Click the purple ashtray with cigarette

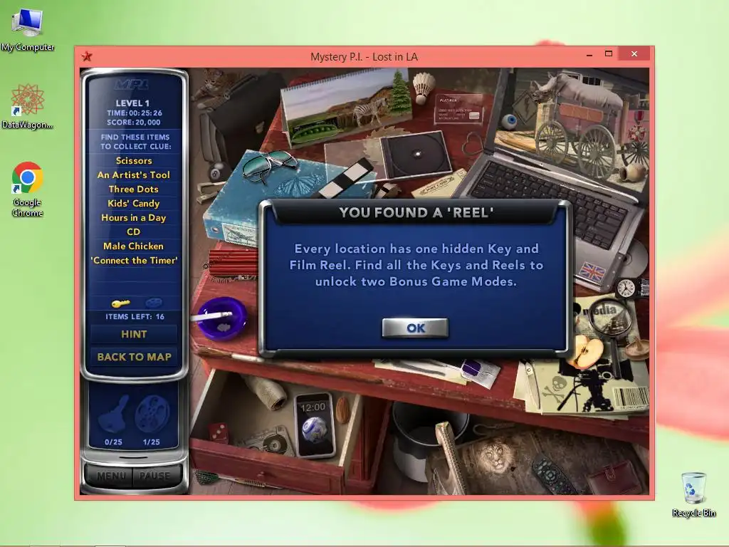pos(222,318)
